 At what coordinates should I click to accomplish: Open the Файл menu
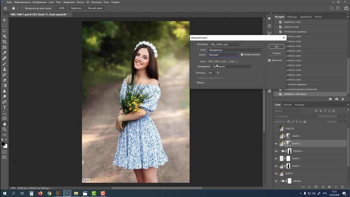(x=9, y=2)
